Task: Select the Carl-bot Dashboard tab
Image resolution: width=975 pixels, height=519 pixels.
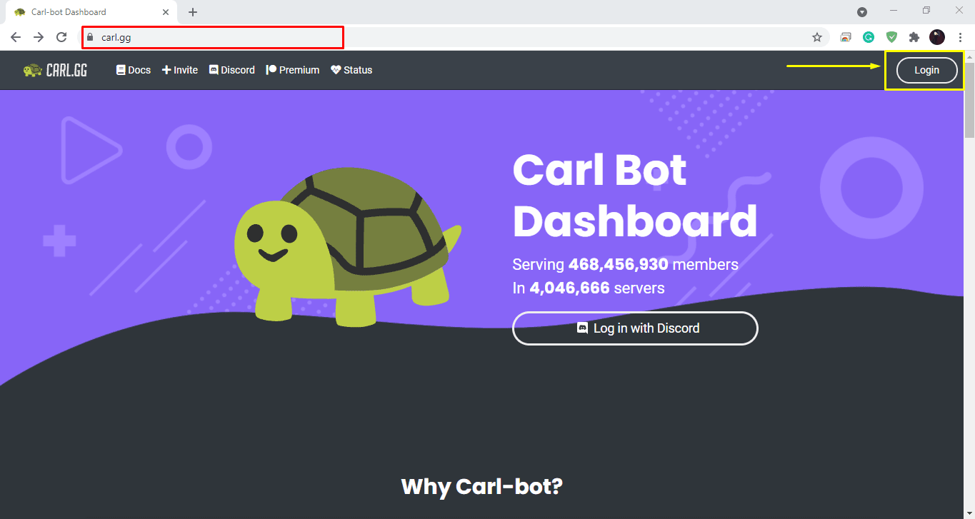Action: (x=86, y=12)
